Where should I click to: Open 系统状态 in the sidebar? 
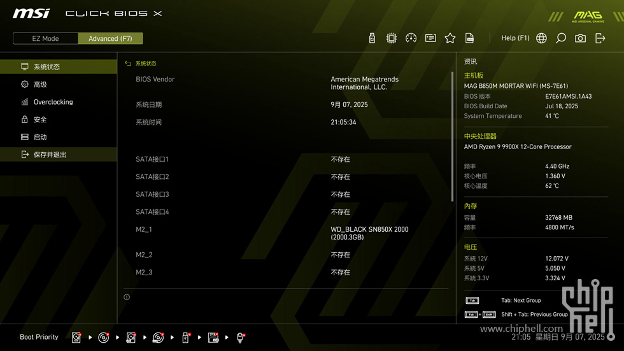click(59, 66)
